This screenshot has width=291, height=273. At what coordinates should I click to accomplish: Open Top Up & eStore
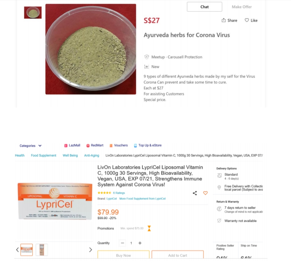[148, 145]
